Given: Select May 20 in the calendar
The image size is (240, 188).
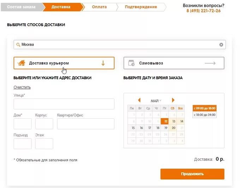Looking at the screenshot, I should coord(173,128).
